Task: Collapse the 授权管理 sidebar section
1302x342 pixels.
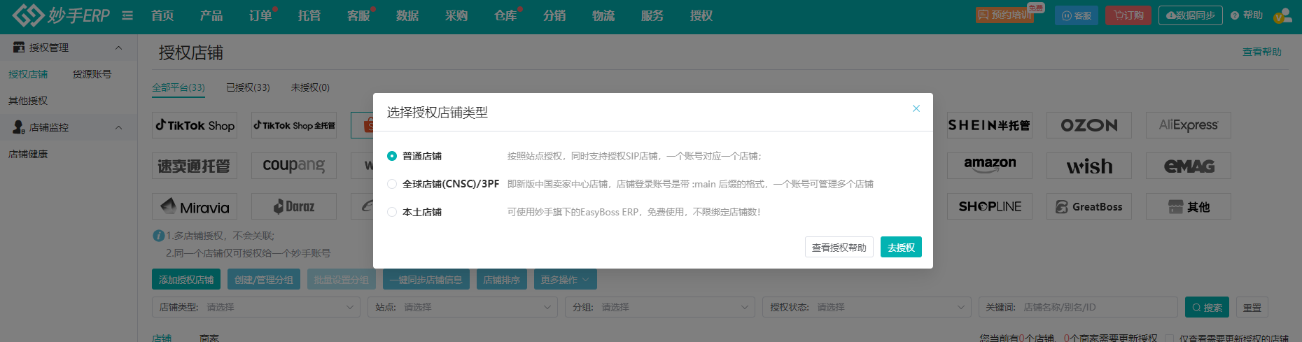Action: click(x=118, y=48)
